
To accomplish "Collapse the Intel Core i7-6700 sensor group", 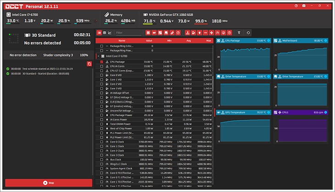I will tap(98, 56).
